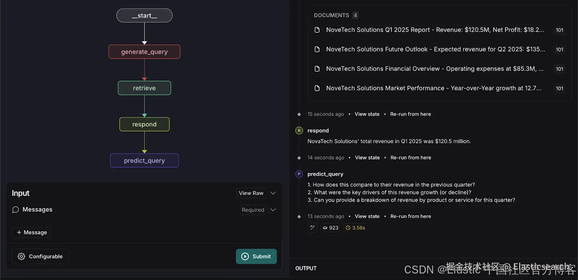Re-run from here after predict_query
Image resolution: width=578 pixels, height=280 pixels.
(410, 216)
